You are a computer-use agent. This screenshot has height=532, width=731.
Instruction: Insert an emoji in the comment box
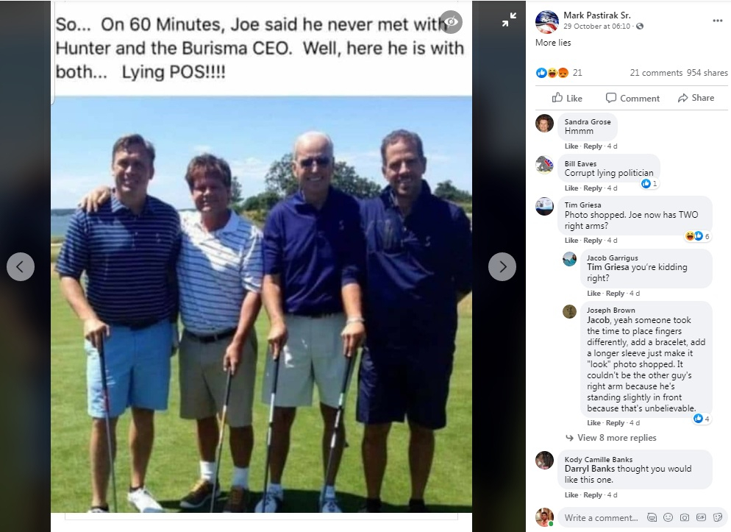(668, 518)
